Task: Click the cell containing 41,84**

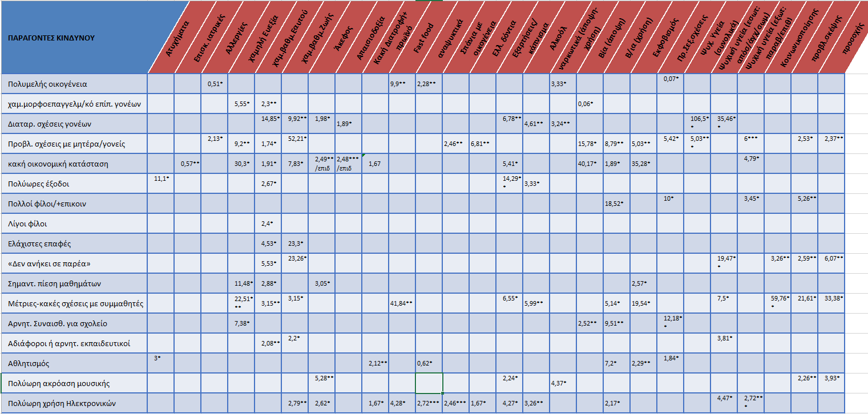Action: pos(402,303)
